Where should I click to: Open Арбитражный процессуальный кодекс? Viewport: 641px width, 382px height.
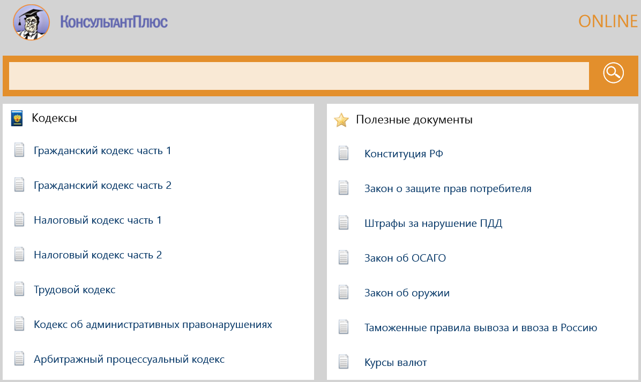(129, 360)
